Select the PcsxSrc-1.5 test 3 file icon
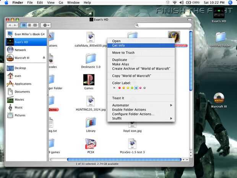 (x=132, y=144)
